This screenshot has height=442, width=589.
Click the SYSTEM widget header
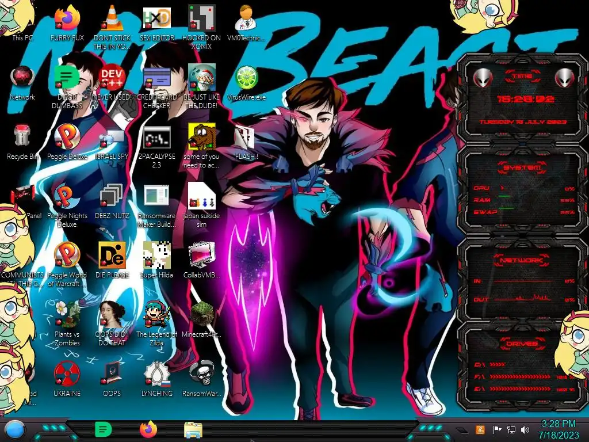(x=522, y=167)
